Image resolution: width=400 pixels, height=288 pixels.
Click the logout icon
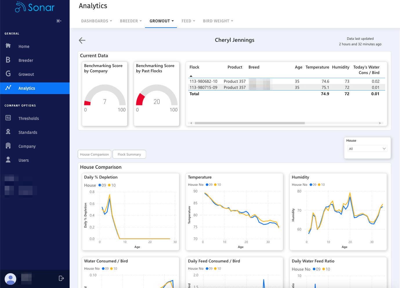(61, 278)
